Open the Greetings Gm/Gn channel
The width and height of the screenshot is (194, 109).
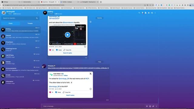click(x=20, y=49)
